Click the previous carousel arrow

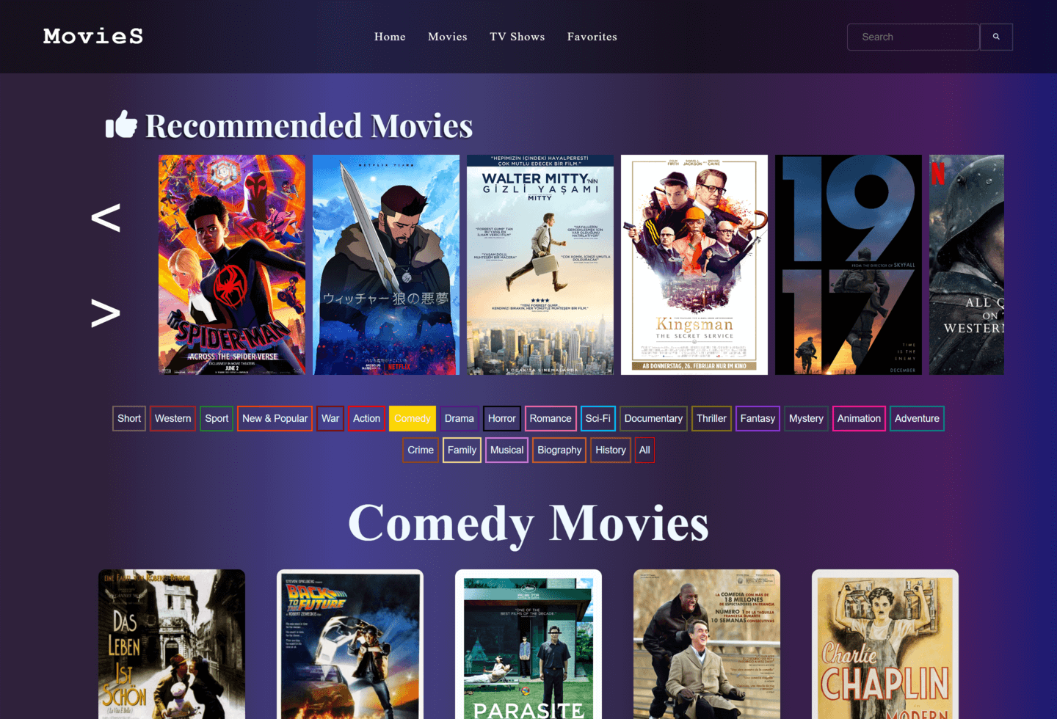(106, 218)
